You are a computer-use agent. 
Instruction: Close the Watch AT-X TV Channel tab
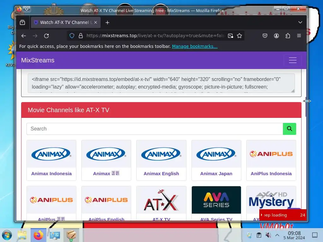[96, 22]
